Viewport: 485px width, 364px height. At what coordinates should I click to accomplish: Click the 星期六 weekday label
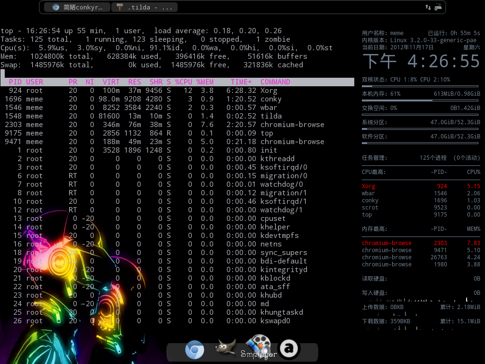pyautogui.click(x=472, y=47)
